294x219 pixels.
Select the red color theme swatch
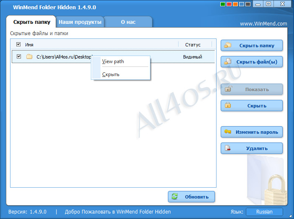[229, 4]
